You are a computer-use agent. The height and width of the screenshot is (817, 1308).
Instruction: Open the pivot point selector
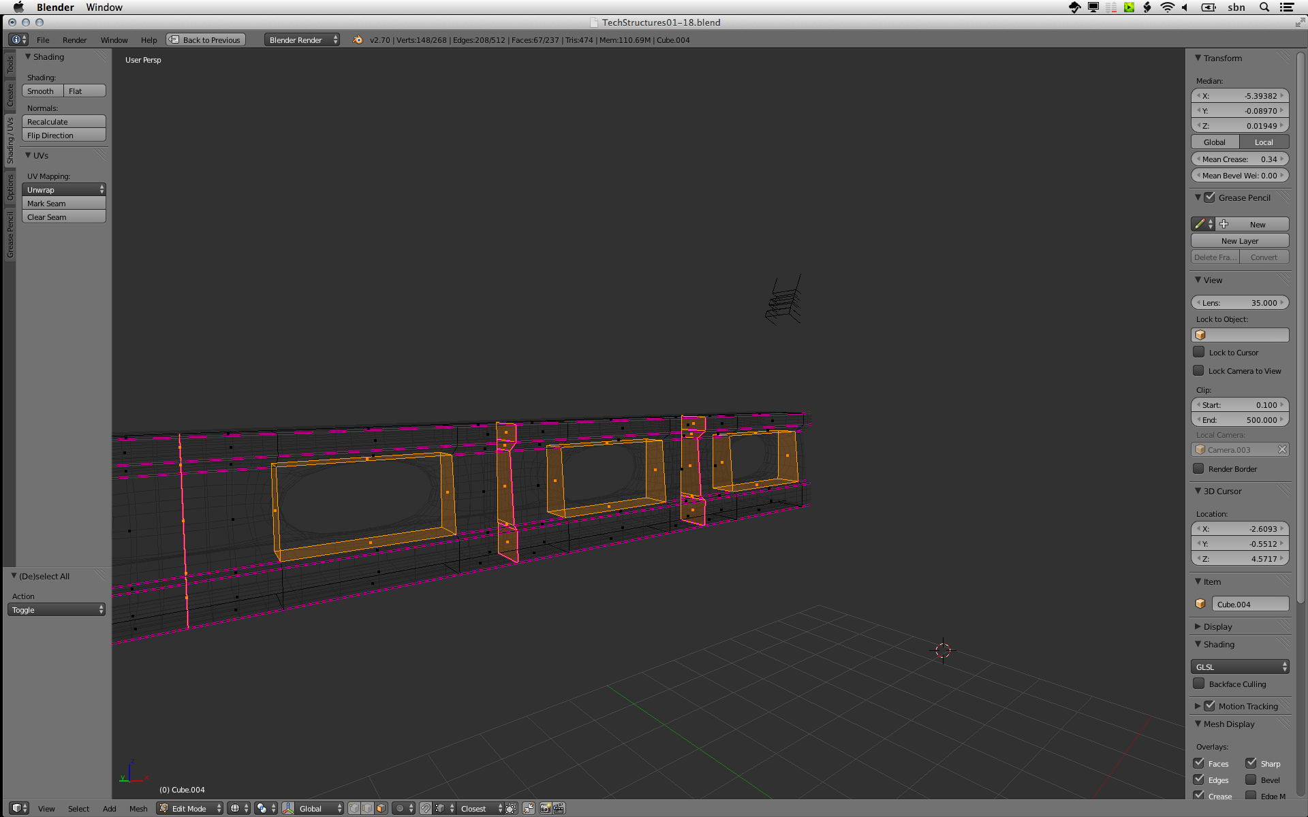tap(266, 808)
